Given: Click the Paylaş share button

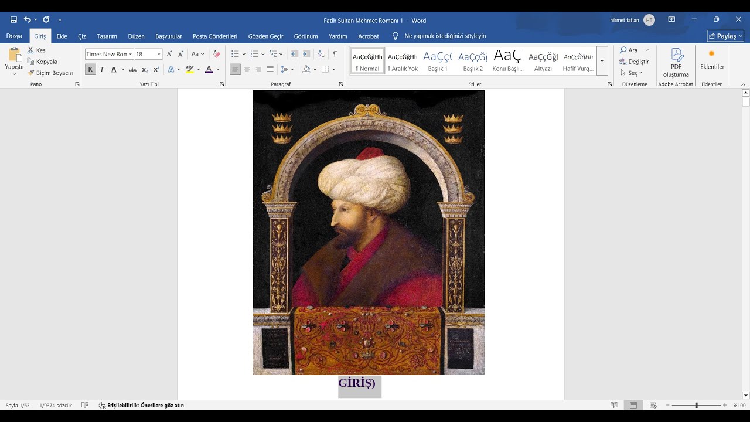Looking at the screenshot, I should [x=725, y=36].
